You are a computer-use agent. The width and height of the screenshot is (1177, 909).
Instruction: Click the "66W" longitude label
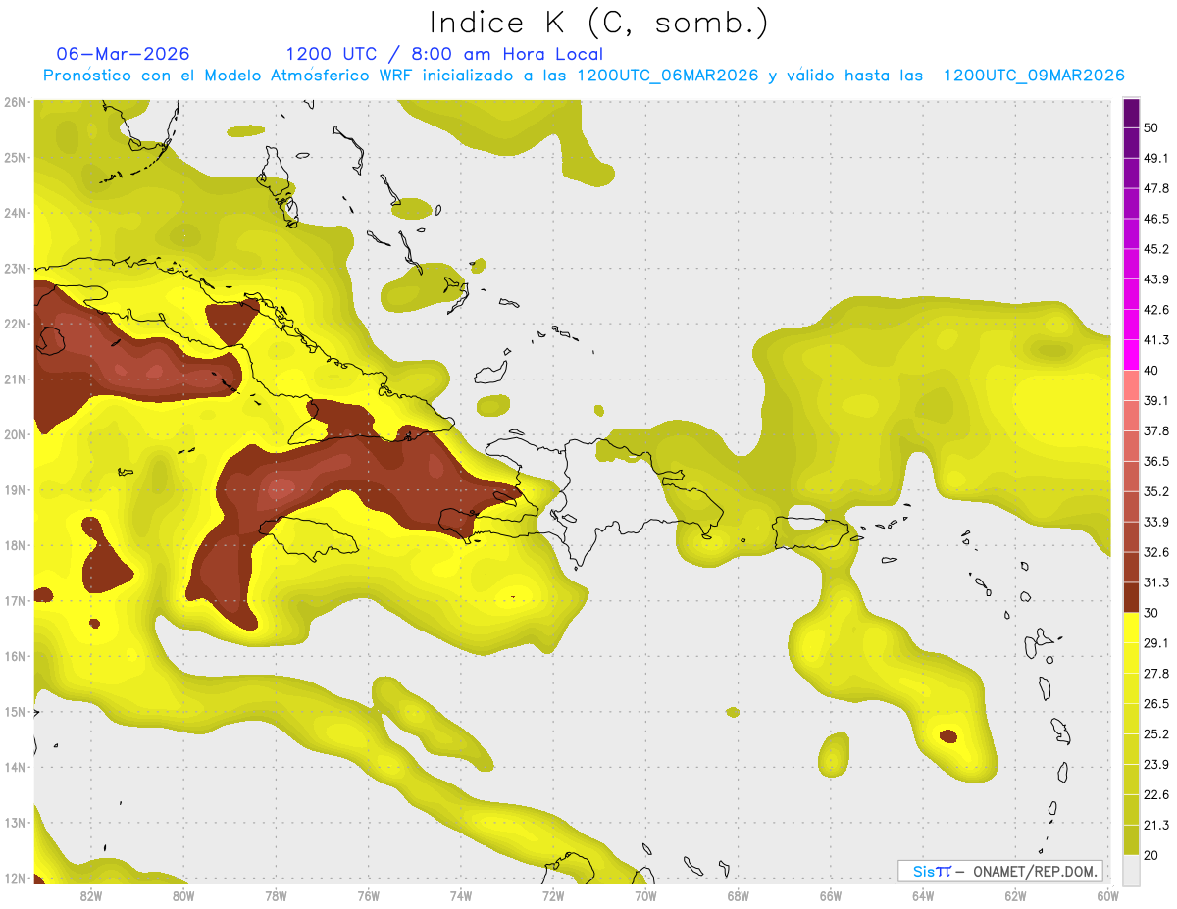(x=830, y=896)
